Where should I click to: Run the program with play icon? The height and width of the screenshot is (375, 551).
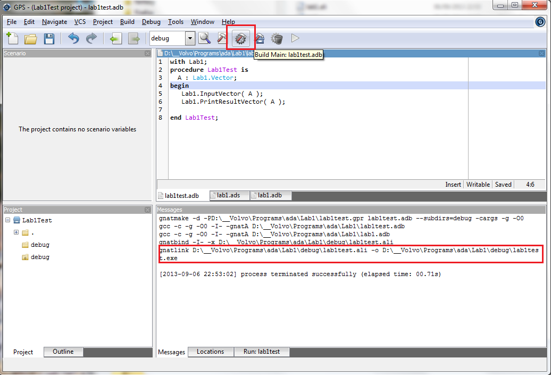(x=295, y=38)
